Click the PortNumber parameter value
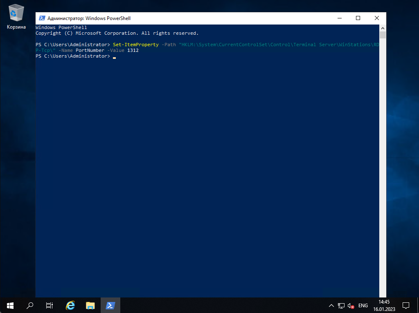The height and width of the screenshot is (313, 419). coord(90,50)
